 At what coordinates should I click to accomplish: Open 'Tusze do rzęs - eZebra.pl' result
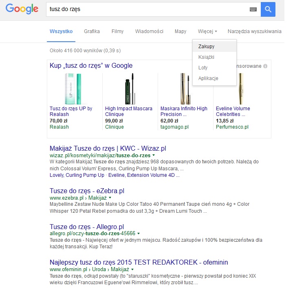[87, 191]
